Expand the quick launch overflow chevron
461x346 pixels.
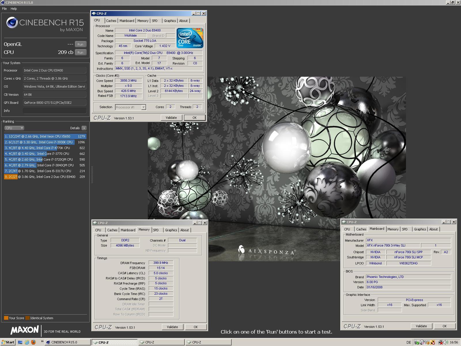pos(42,342)
